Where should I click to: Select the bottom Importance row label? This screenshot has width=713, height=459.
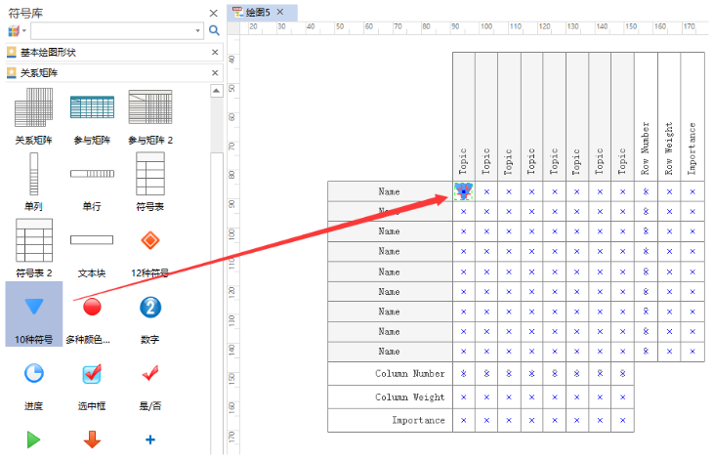click(x=390, y=420)
